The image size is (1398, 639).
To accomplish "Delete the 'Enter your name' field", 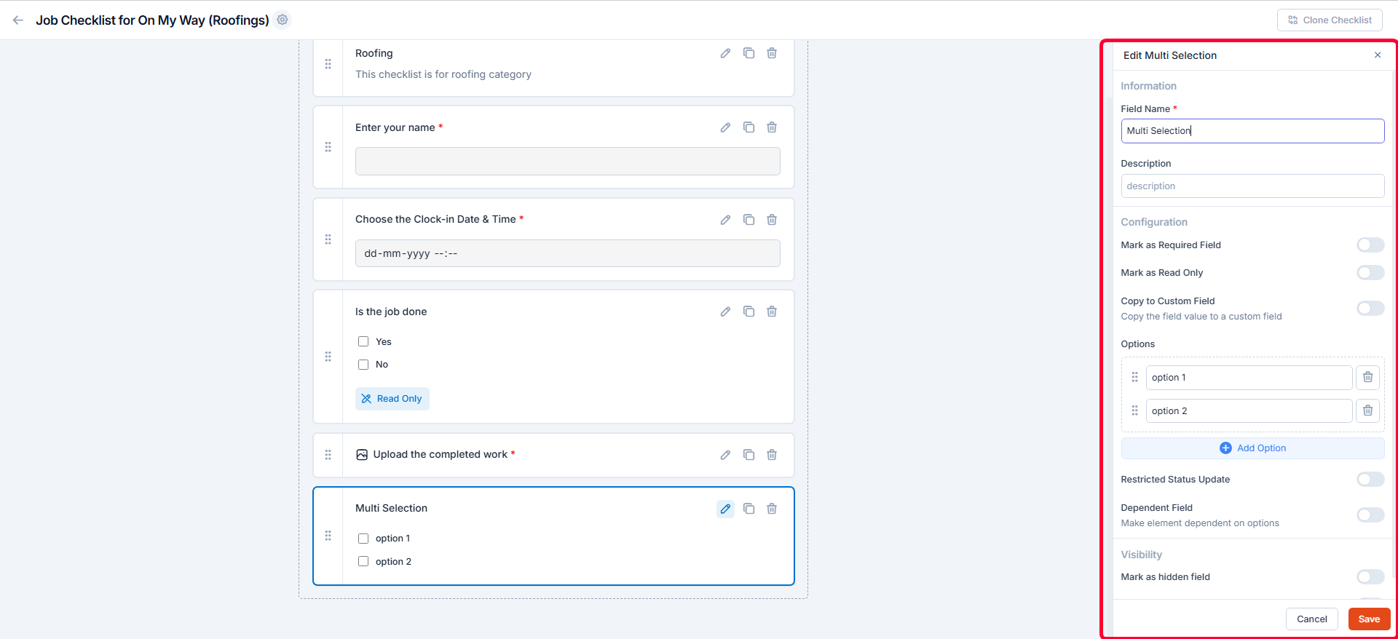I will (772, 127).
